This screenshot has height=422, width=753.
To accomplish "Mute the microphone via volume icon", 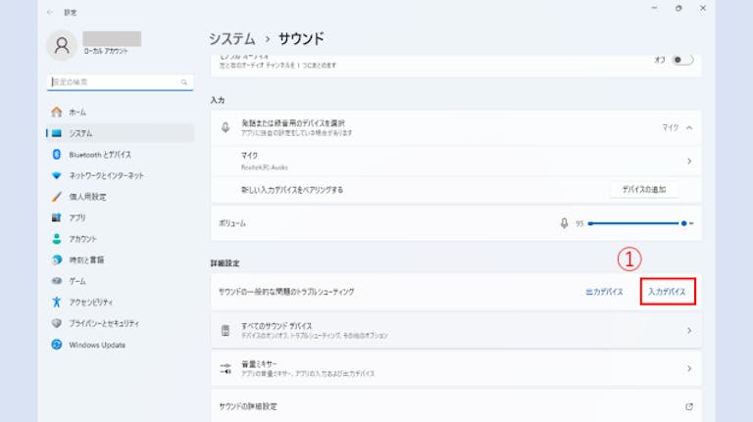I will click(x=565, y=223).
